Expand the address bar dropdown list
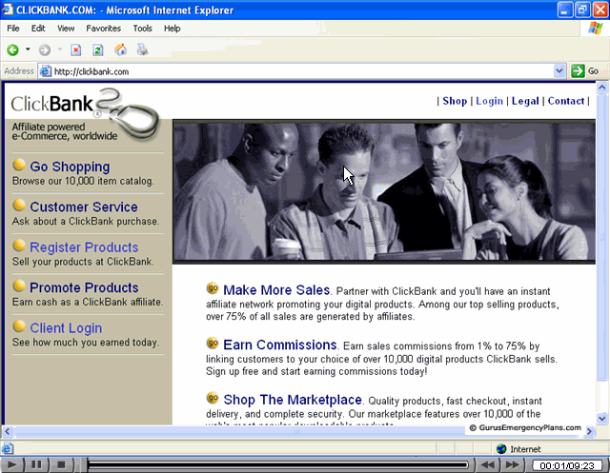This screenshot has width=610, height=473. pyautogui.click(x=559, y=71)
